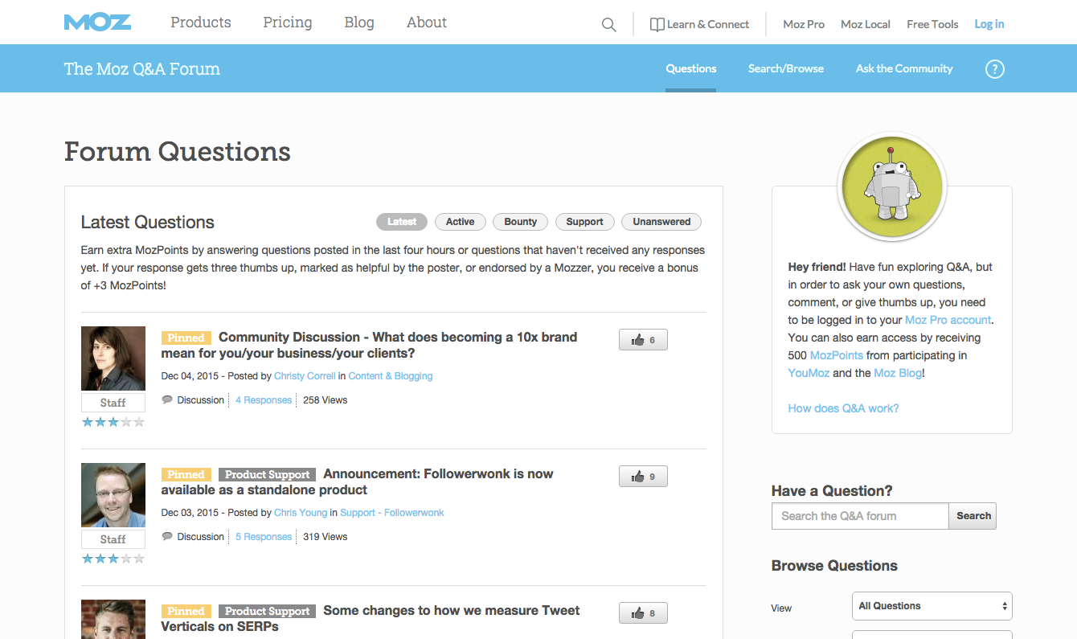This screenshot has height=639, width=1077.
Task: Click star rating under Chris Young's photo
Action: click(113, 559)
